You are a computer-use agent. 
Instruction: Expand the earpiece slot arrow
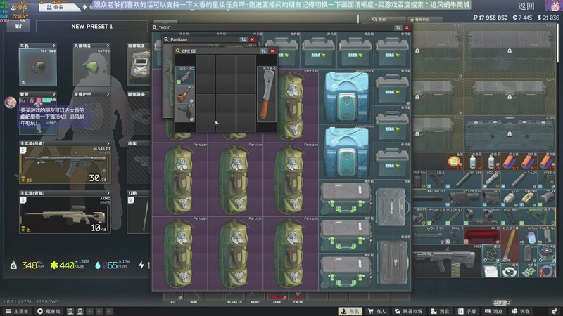55,45
